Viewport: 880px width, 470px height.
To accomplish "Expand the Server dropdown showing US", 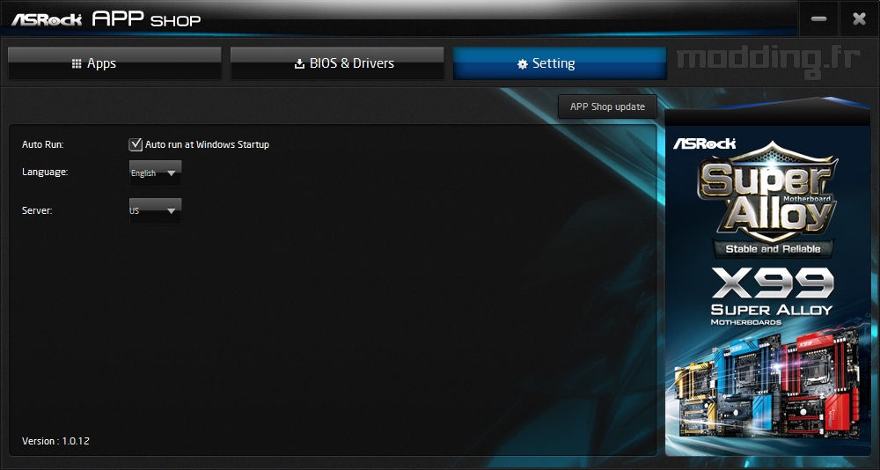I will [x=156, y=211].
